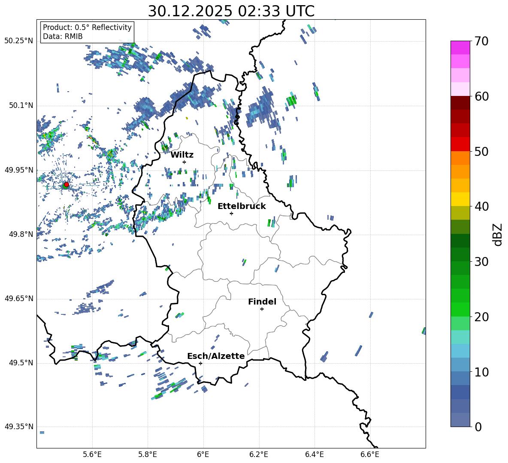This screenshot has width=508, height=463.
Task: Click the 'Product: 0.5° Reflectivity' label
Action: [87, 27]
